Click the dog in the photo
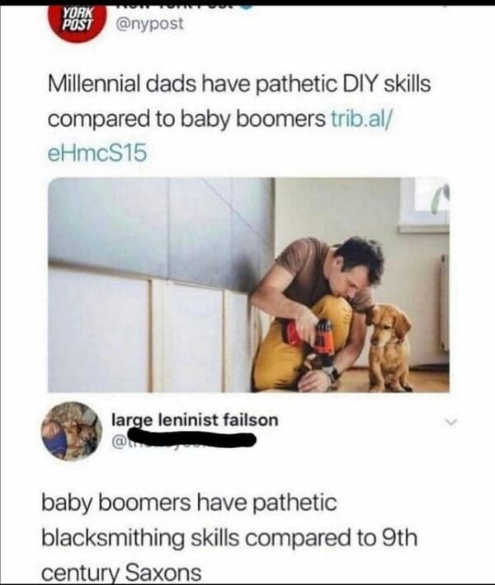This screenshot has width=495, height=585. (389, 346)
